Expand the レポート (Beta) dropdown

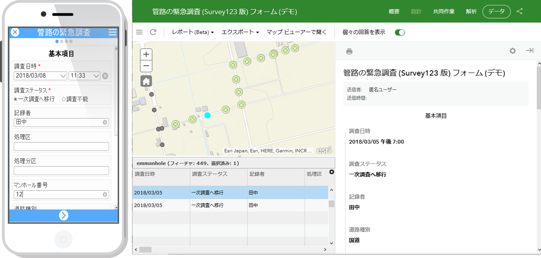(x=193, y=32)
